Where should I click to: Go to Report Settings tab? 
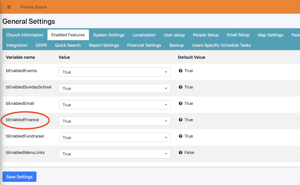pyautogui.click(x=104, y=45)
